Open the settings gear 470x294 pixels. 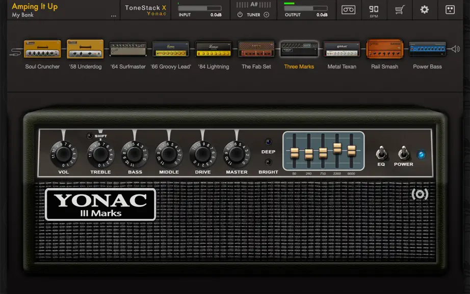click(x=425, y=10)
